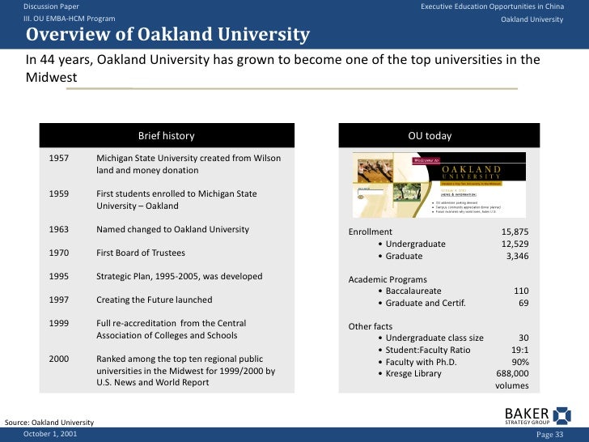Select the year 1999 in history table
This screenshot has width=589, height=442.
click(58, 323)
